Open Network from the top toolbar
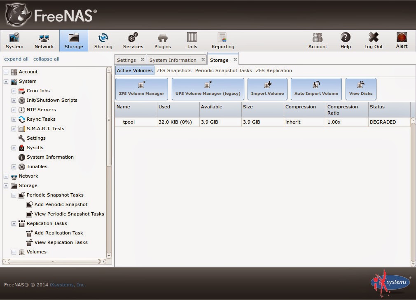Screen dimensions: 416x300 [x=44, y=41]
